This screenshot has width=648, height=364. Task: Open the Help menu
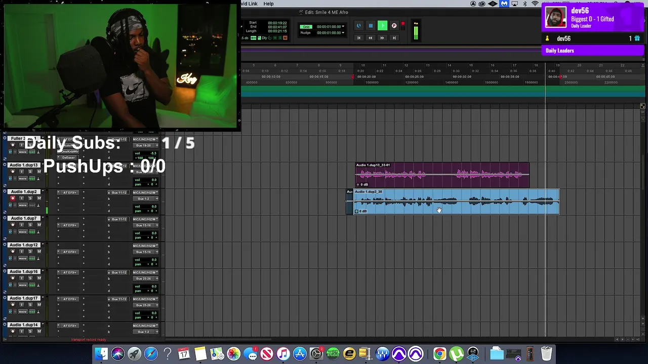click(x=268, y=4)
